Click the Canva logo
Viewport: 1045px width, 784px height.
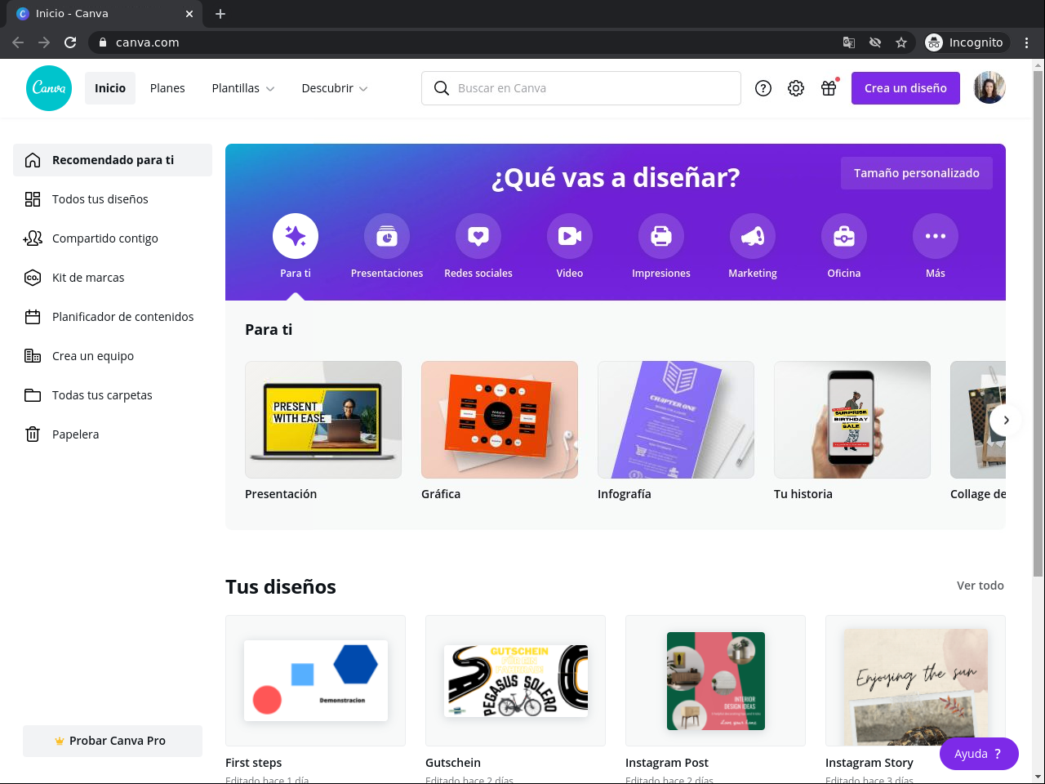point(49,88)
